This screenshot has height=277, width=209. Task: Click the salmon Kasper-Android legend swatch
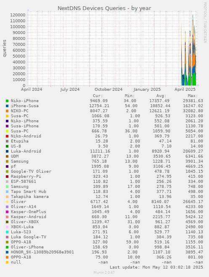[x=7, y=217]
